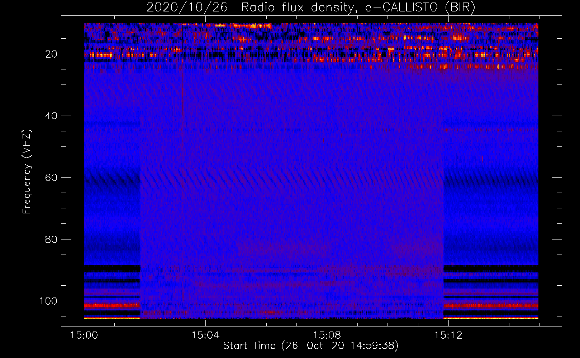The image size is (580, 358).
Task: Select the 15:04 time axis label
Action: (205, 335)
